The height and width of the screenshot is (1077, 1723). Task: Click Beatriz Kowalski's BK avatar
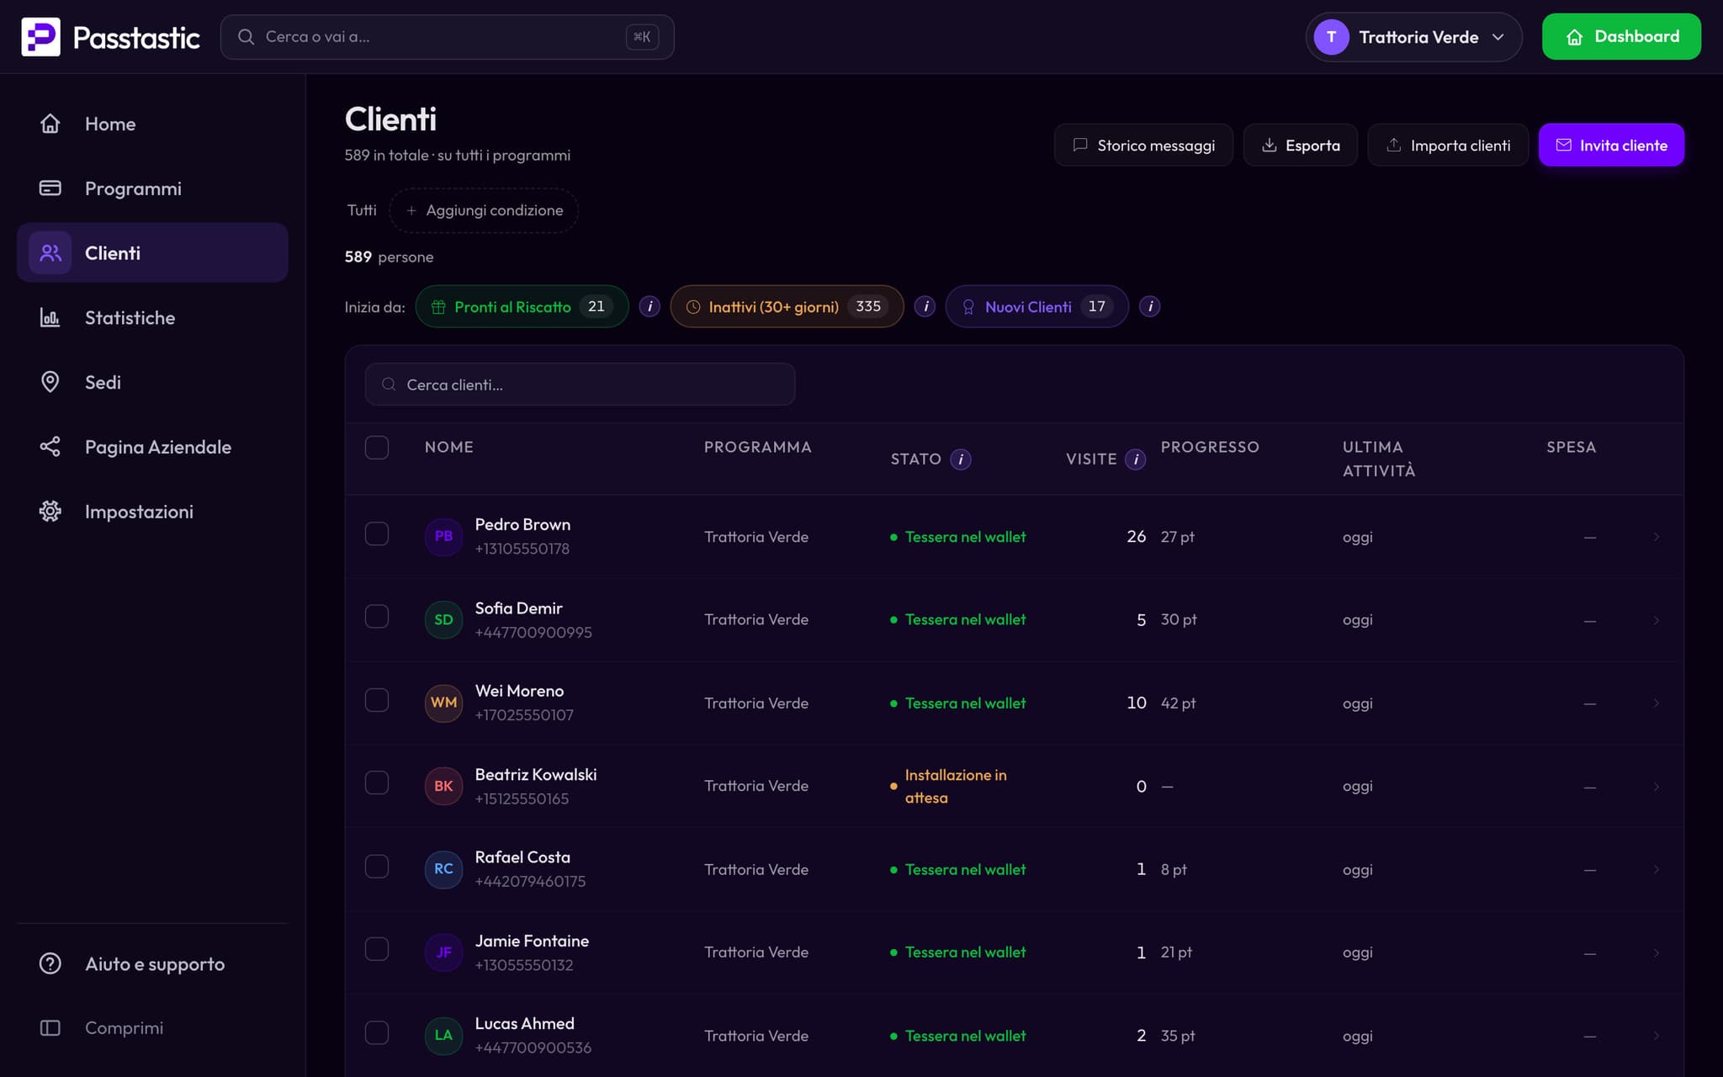(x=443, y=786)
